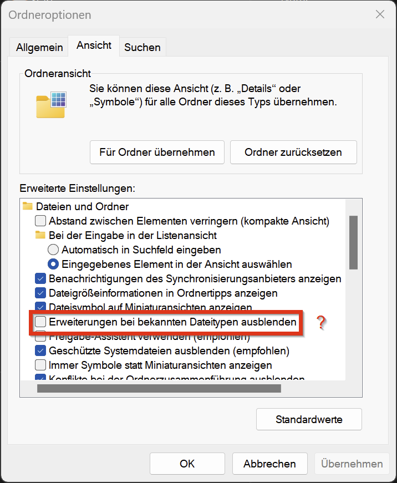Select the Ansicht tab
Viewport: 397px width, 483px height.
click(x=94, y=45)
